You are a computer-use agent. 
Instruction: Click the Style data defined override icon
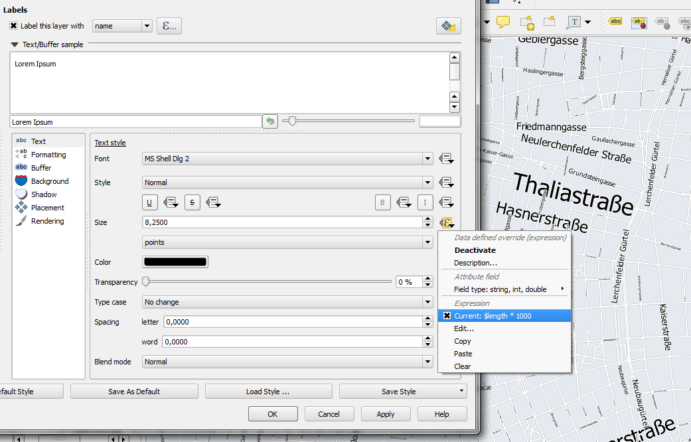447,183
